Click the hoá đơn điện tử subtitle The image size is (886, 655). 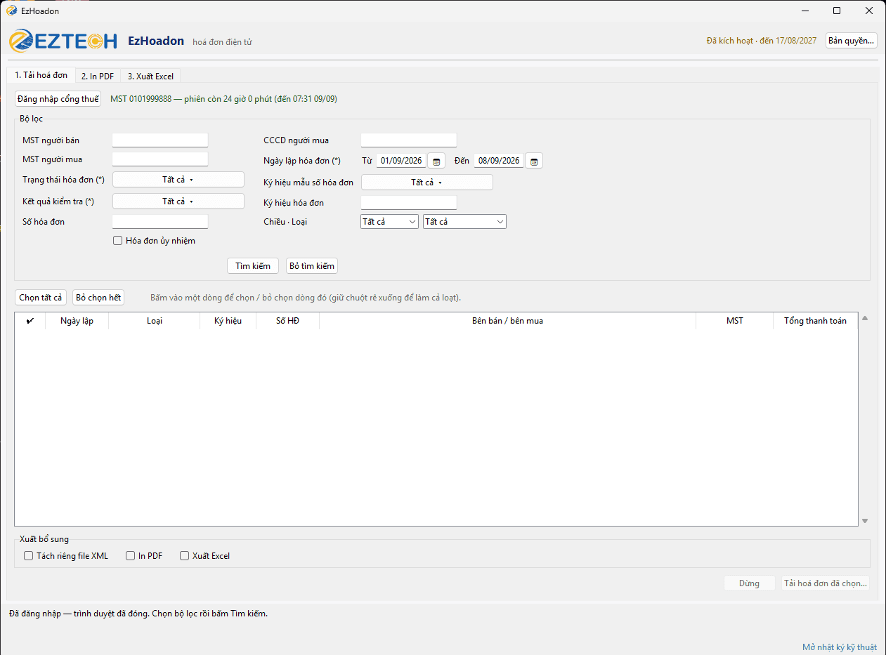222,42
